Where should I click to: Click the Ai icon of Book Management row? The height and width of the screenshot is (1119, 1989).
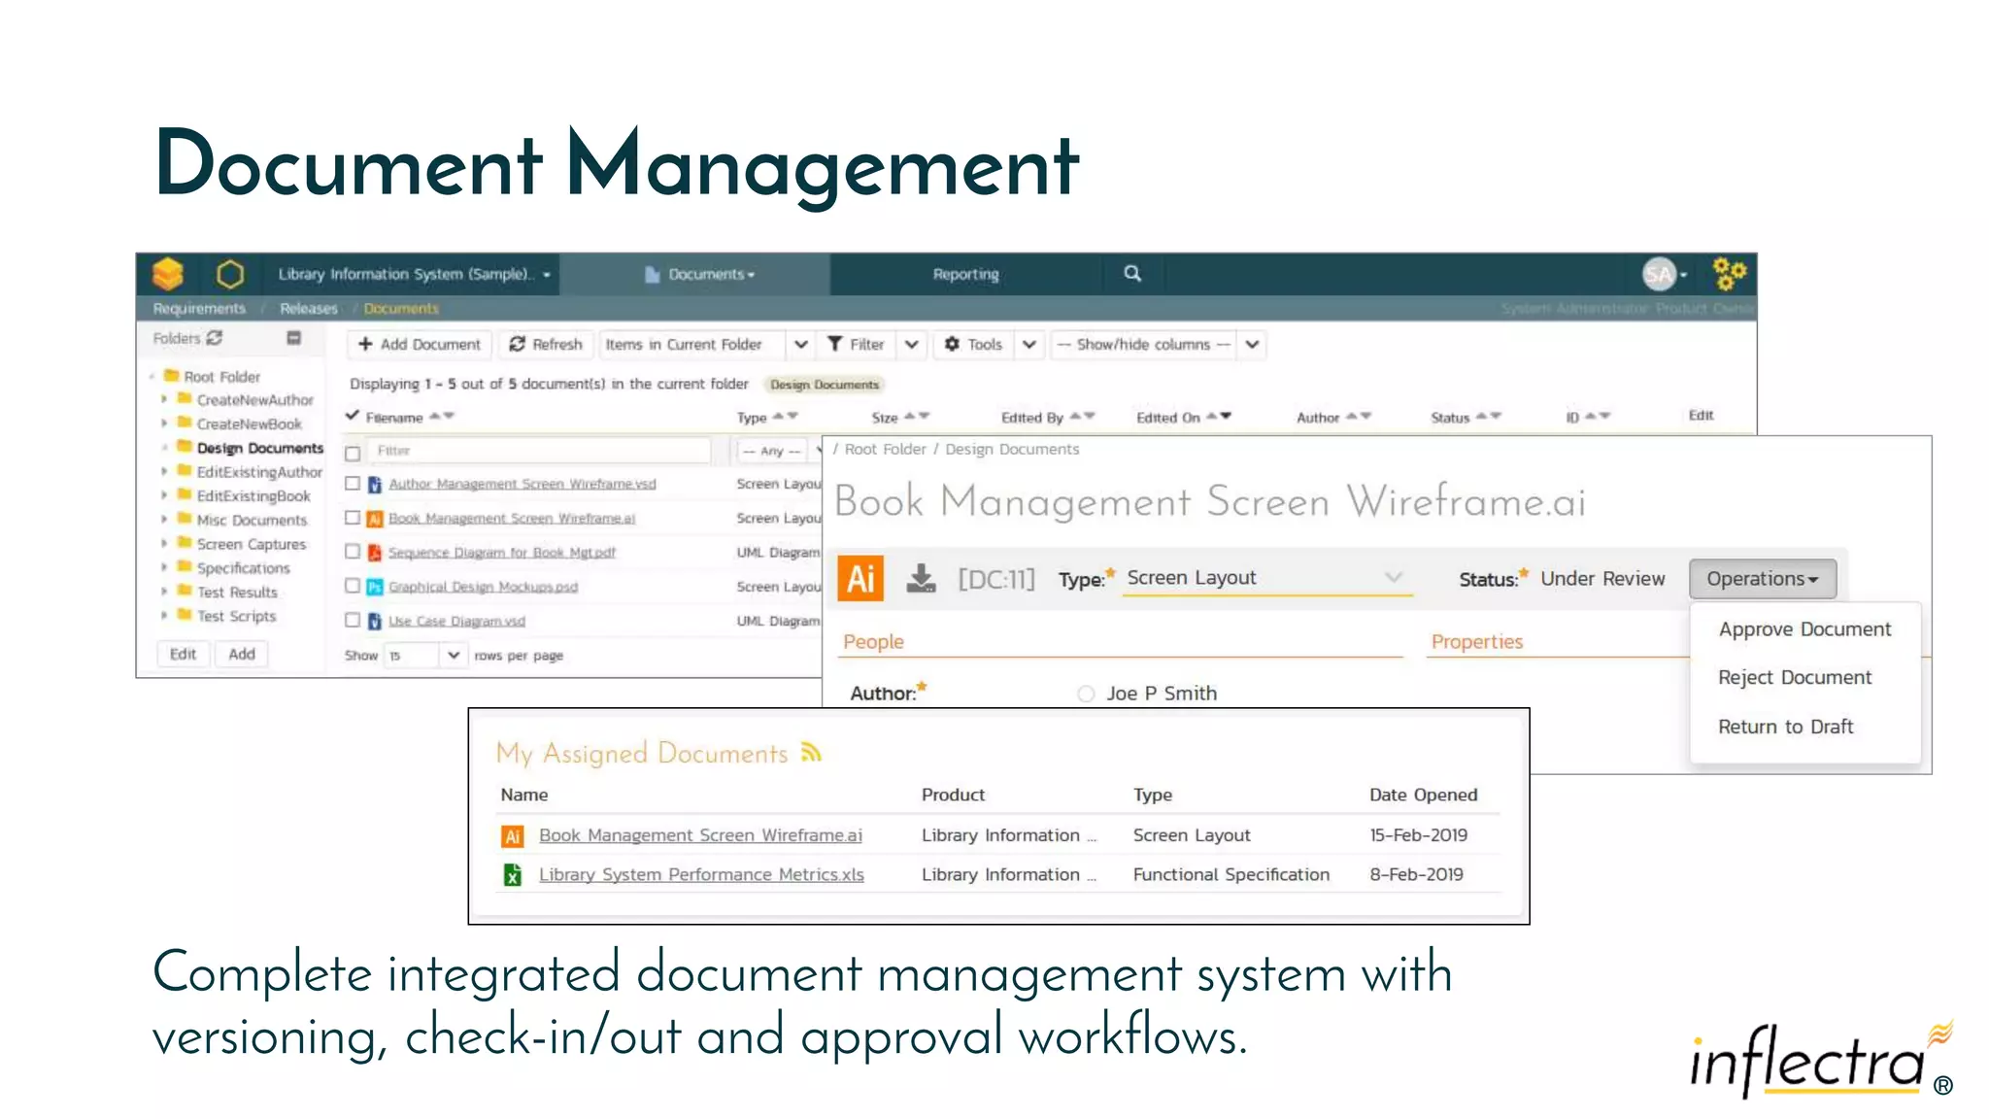point(374,519)
